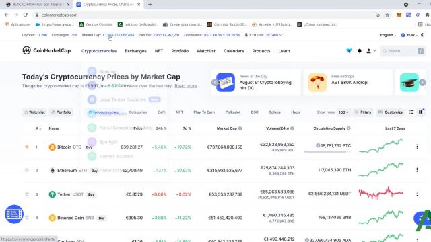The width and height of the screenshot is (431, 242).
Task: Click the Portfolio filter button
Action: tap(61, 112)
